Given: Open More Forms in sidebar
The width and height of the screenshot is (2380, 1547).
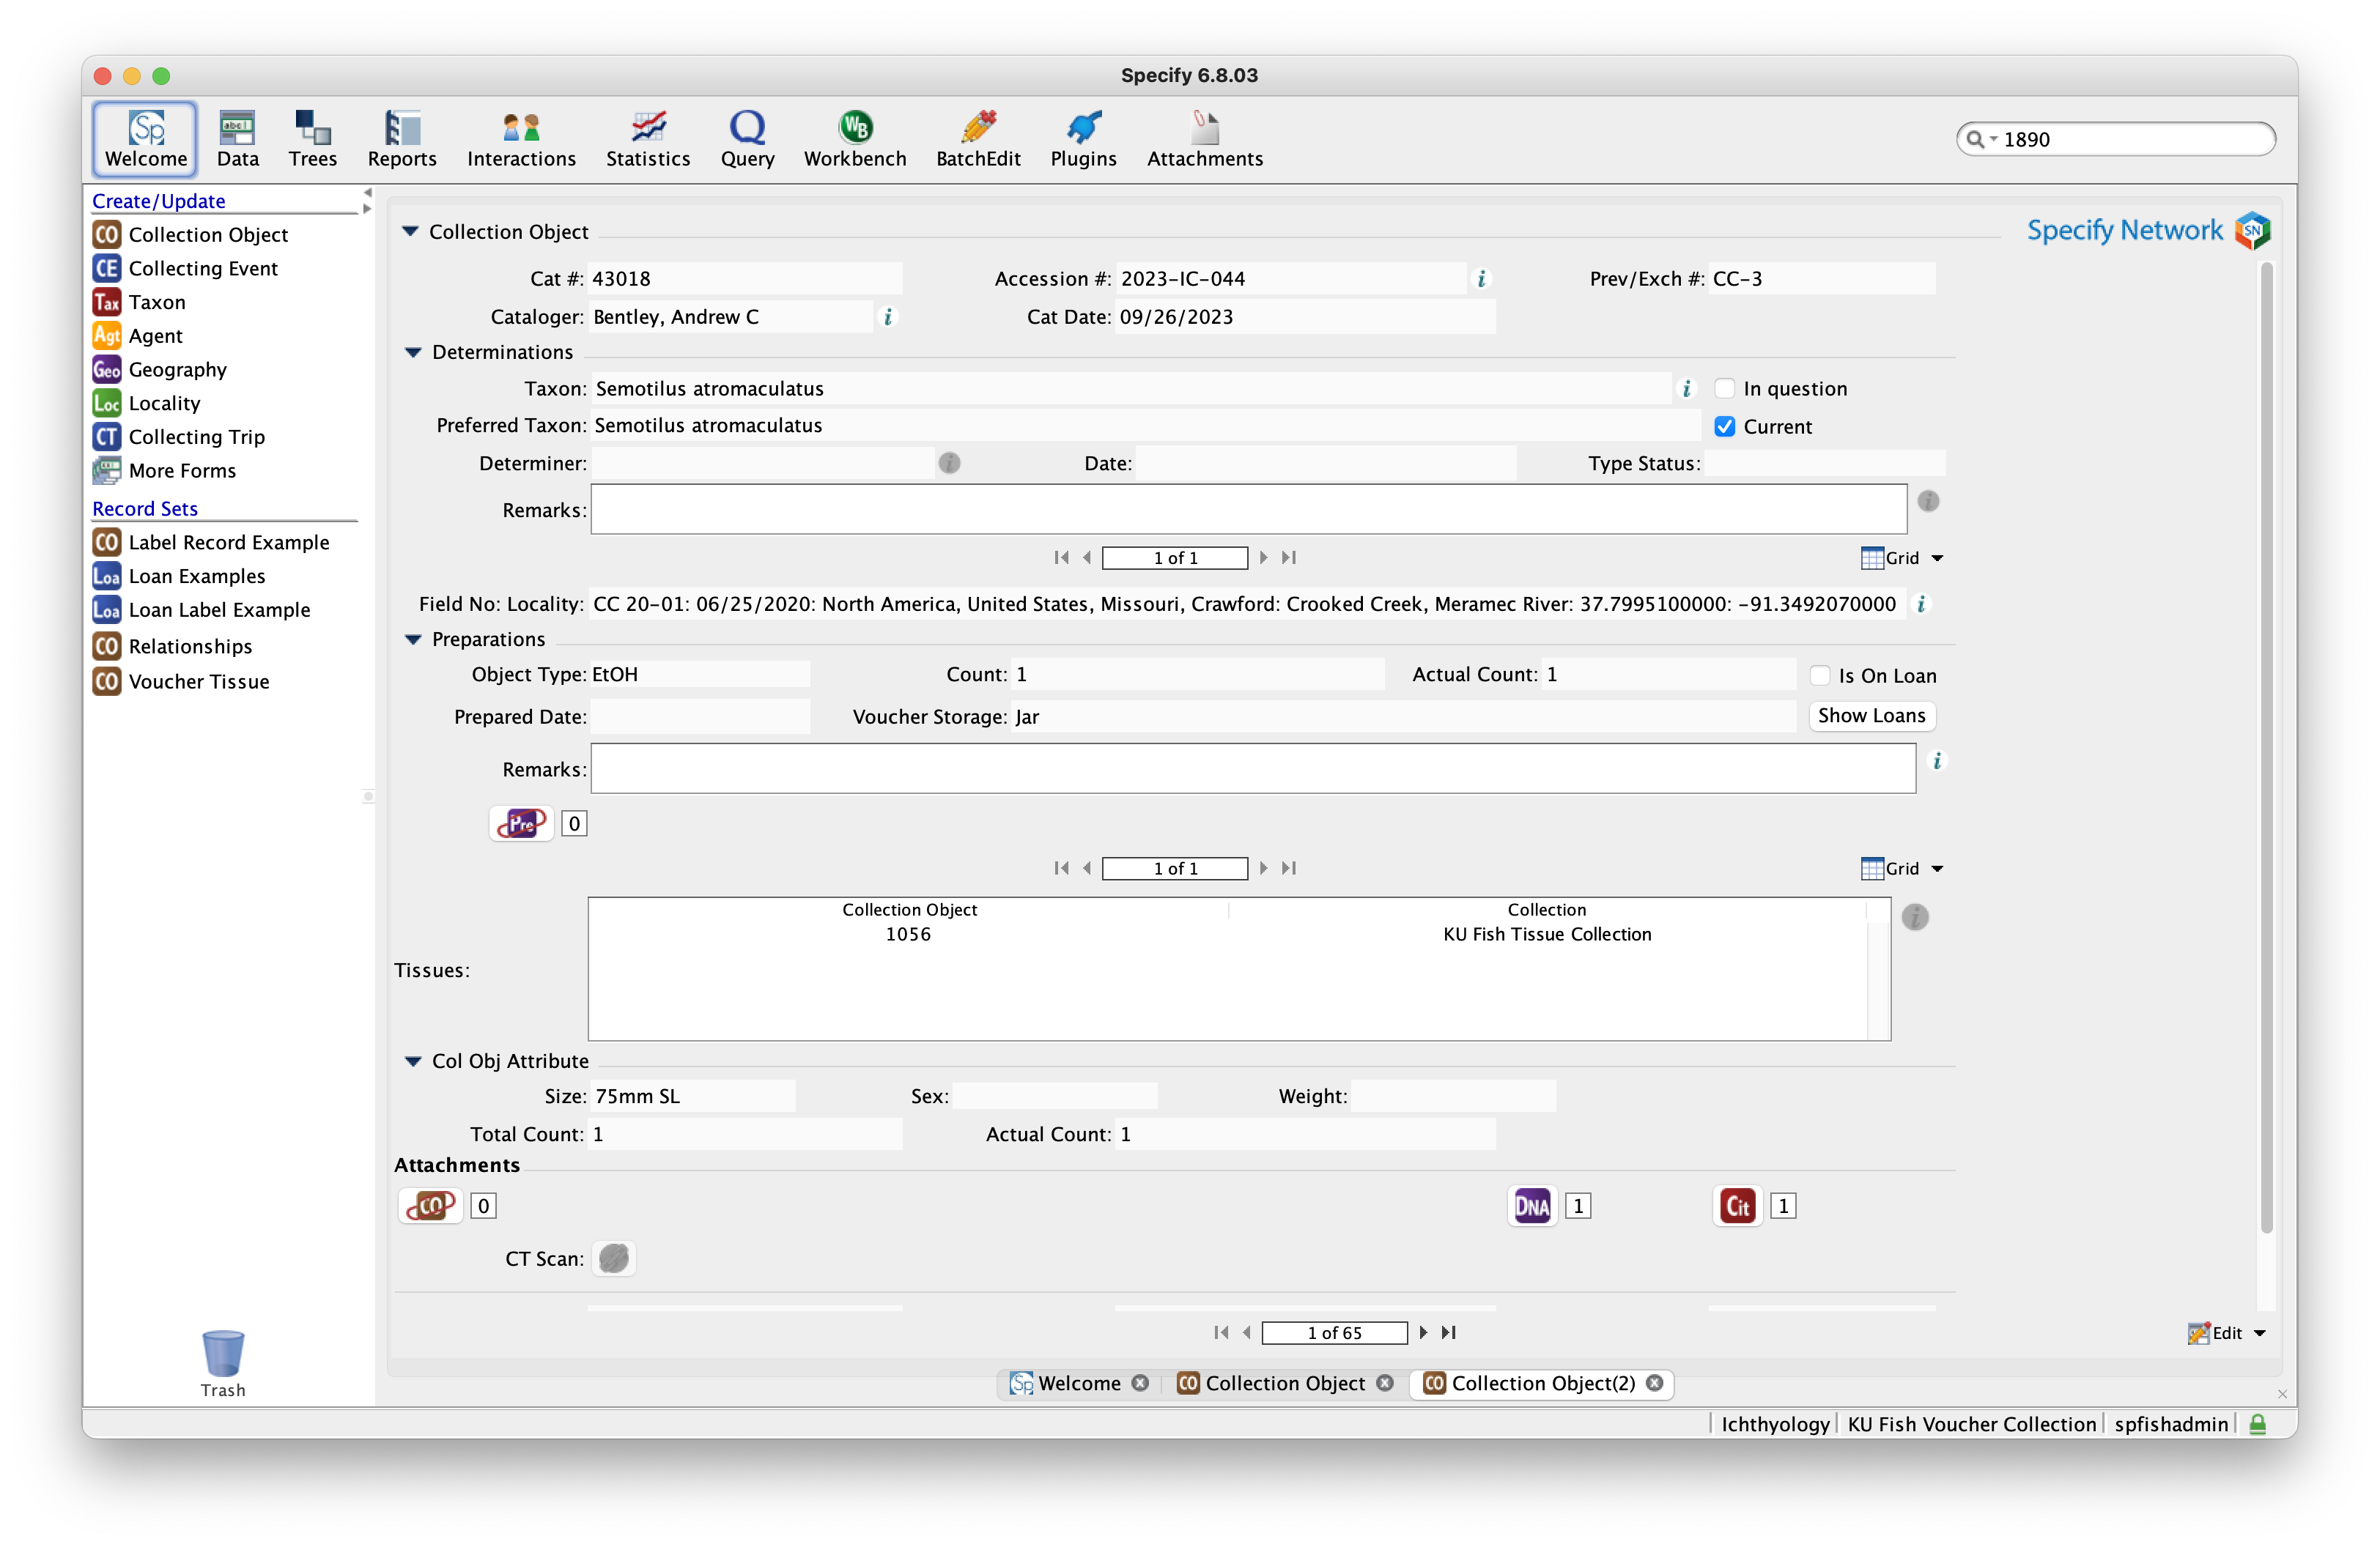Looking at the screenshot, I should (x=165, y=471).
